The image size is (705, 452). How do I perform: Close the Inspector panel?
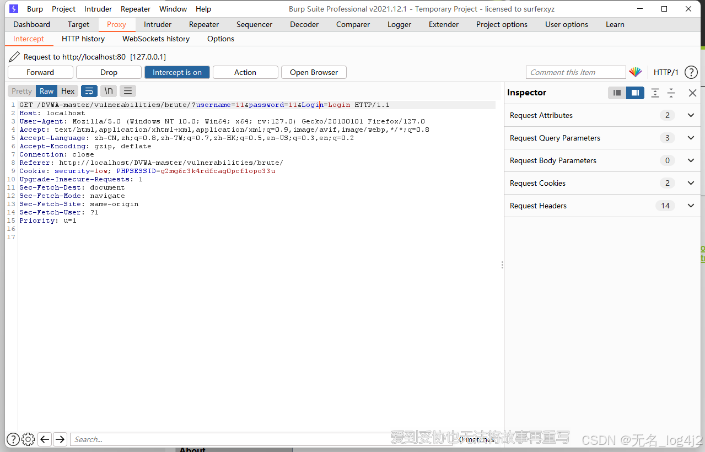(x=693, y=93)
